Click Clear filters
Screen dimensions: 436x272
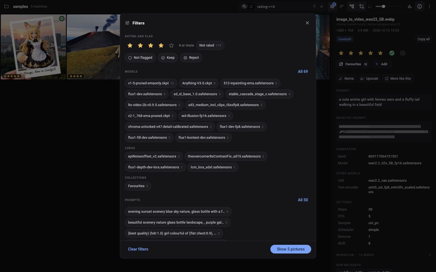(x=138, y=249)
